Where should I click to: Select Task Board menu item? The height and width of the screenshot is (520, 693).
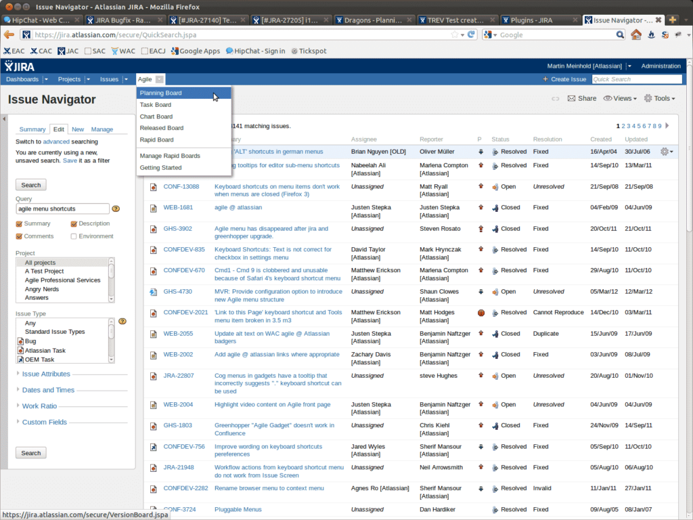[x=184, y=105]
